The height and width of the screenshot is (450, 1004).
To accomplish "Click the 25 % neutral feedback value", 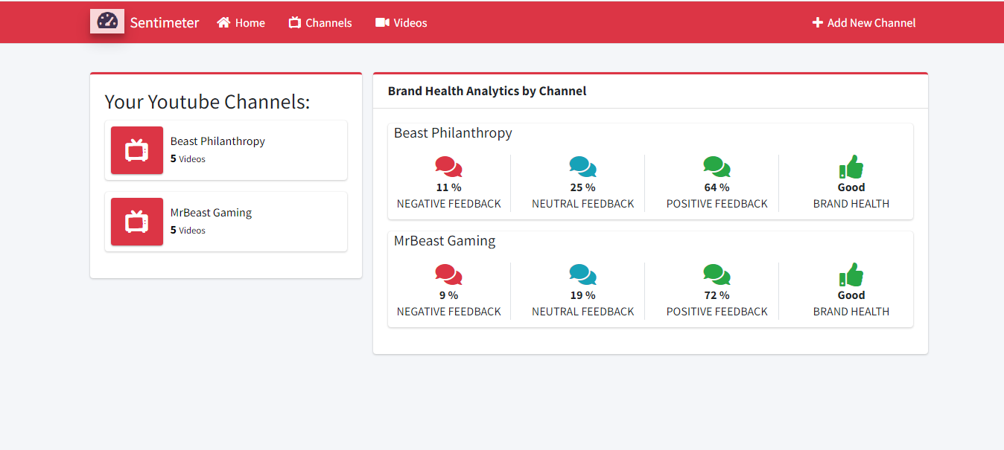I will pyautogui.click(x=582, y=187).
